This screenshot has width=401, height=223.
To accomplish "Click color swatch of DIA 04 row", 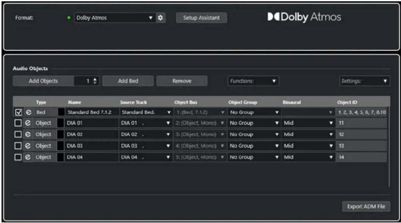I will pos(60,157).
